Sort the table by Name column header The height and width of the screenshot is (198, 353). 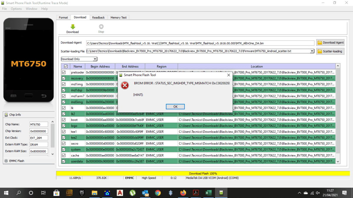tap(78, 66)
